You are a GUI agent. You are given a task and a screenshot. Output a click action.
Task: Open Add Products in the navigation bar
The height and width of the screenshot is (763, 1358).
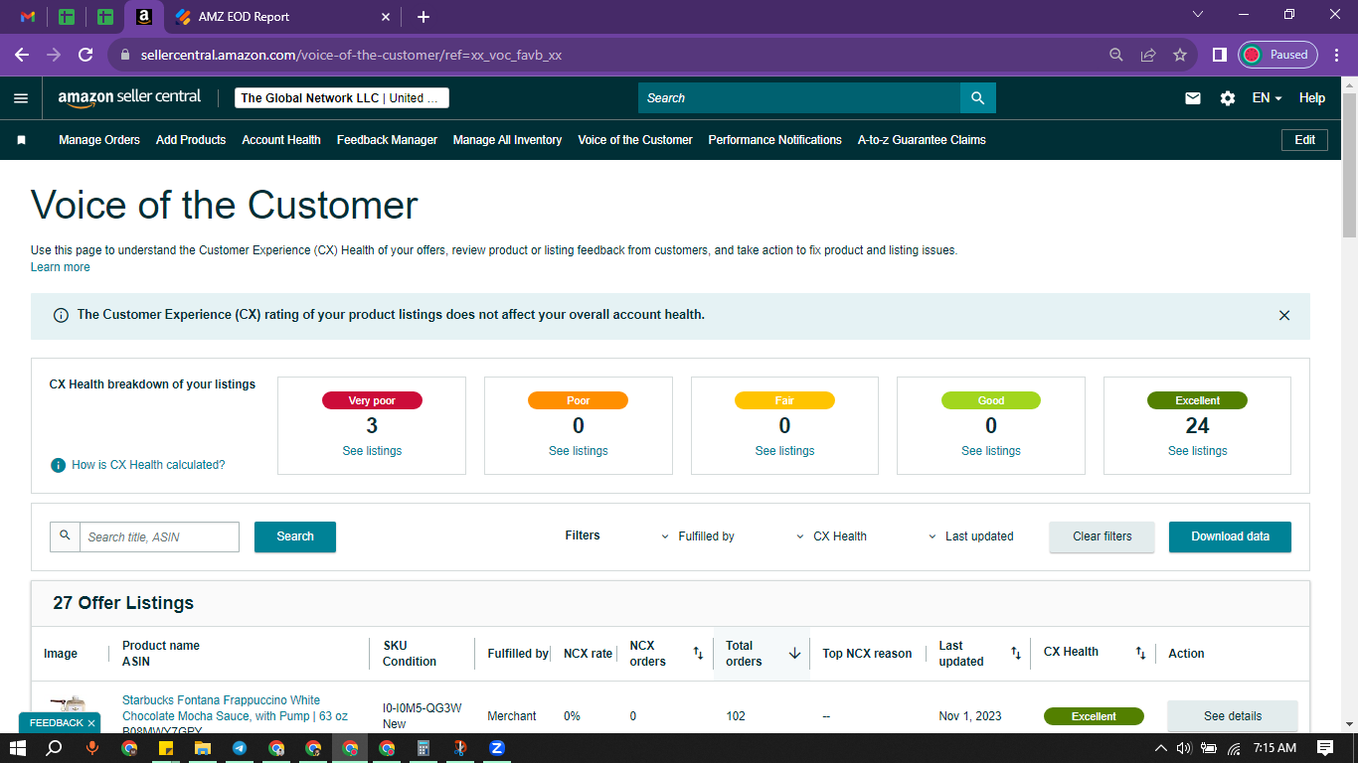pos(191,140)
